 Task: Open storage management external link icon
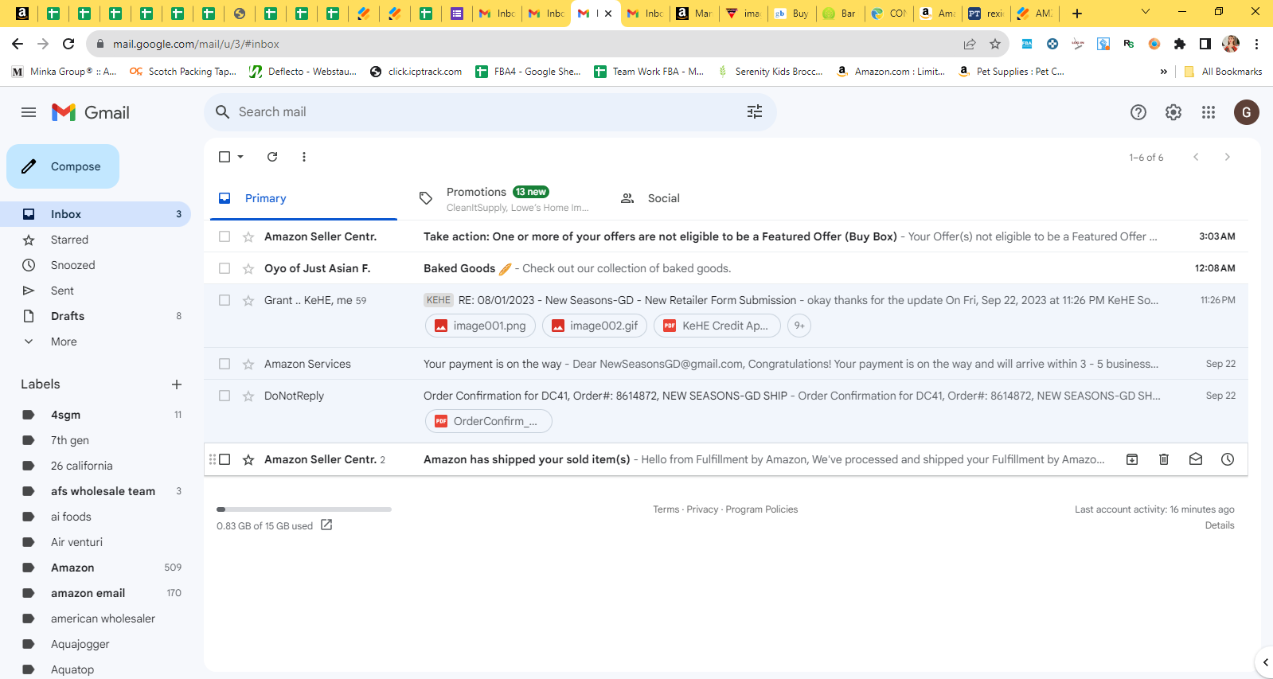tap(326, 525)
